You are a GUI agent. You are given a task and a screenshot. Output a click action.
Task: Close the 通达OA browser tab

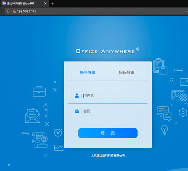coord(45,3)
